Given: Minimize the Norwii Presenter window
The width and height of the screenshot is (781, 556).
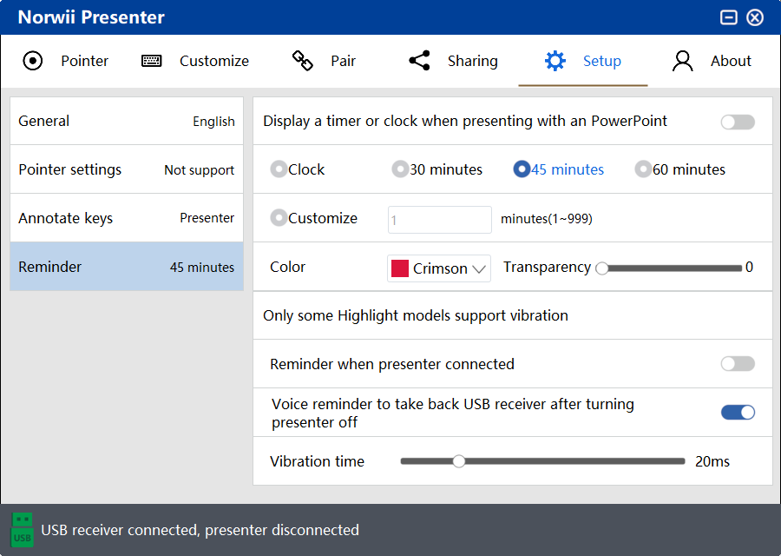Looking at the screenshot, I should pos(729,17).
